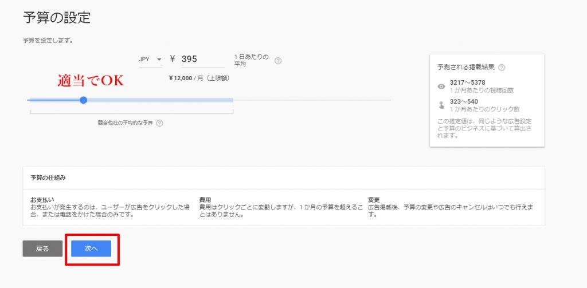Click the 1か月あたりの視聴回数 label

point(481,90)
